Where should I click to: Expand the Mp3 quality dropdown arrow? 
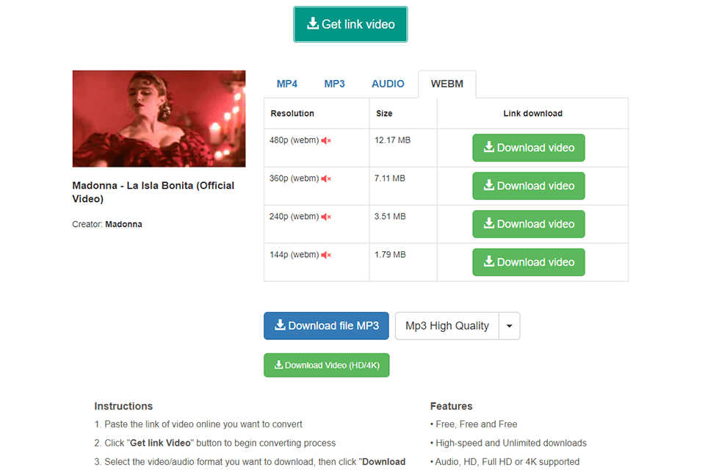(510, 325)
